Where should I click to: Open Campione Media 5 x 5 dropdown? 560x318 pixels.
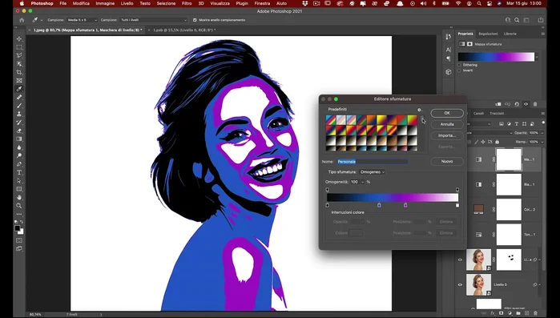[82, 20]
